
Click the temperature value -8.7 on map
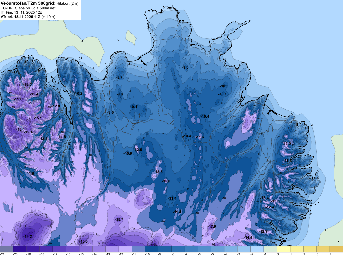coord(119,77)
